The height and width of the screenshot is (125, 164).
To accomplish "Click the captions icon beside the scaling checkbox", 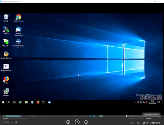I will [x=131, y=123].
